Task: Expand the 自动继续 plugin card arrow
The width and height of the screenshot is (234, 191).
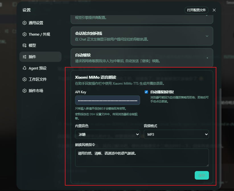Action: click(x=207, y=58)
